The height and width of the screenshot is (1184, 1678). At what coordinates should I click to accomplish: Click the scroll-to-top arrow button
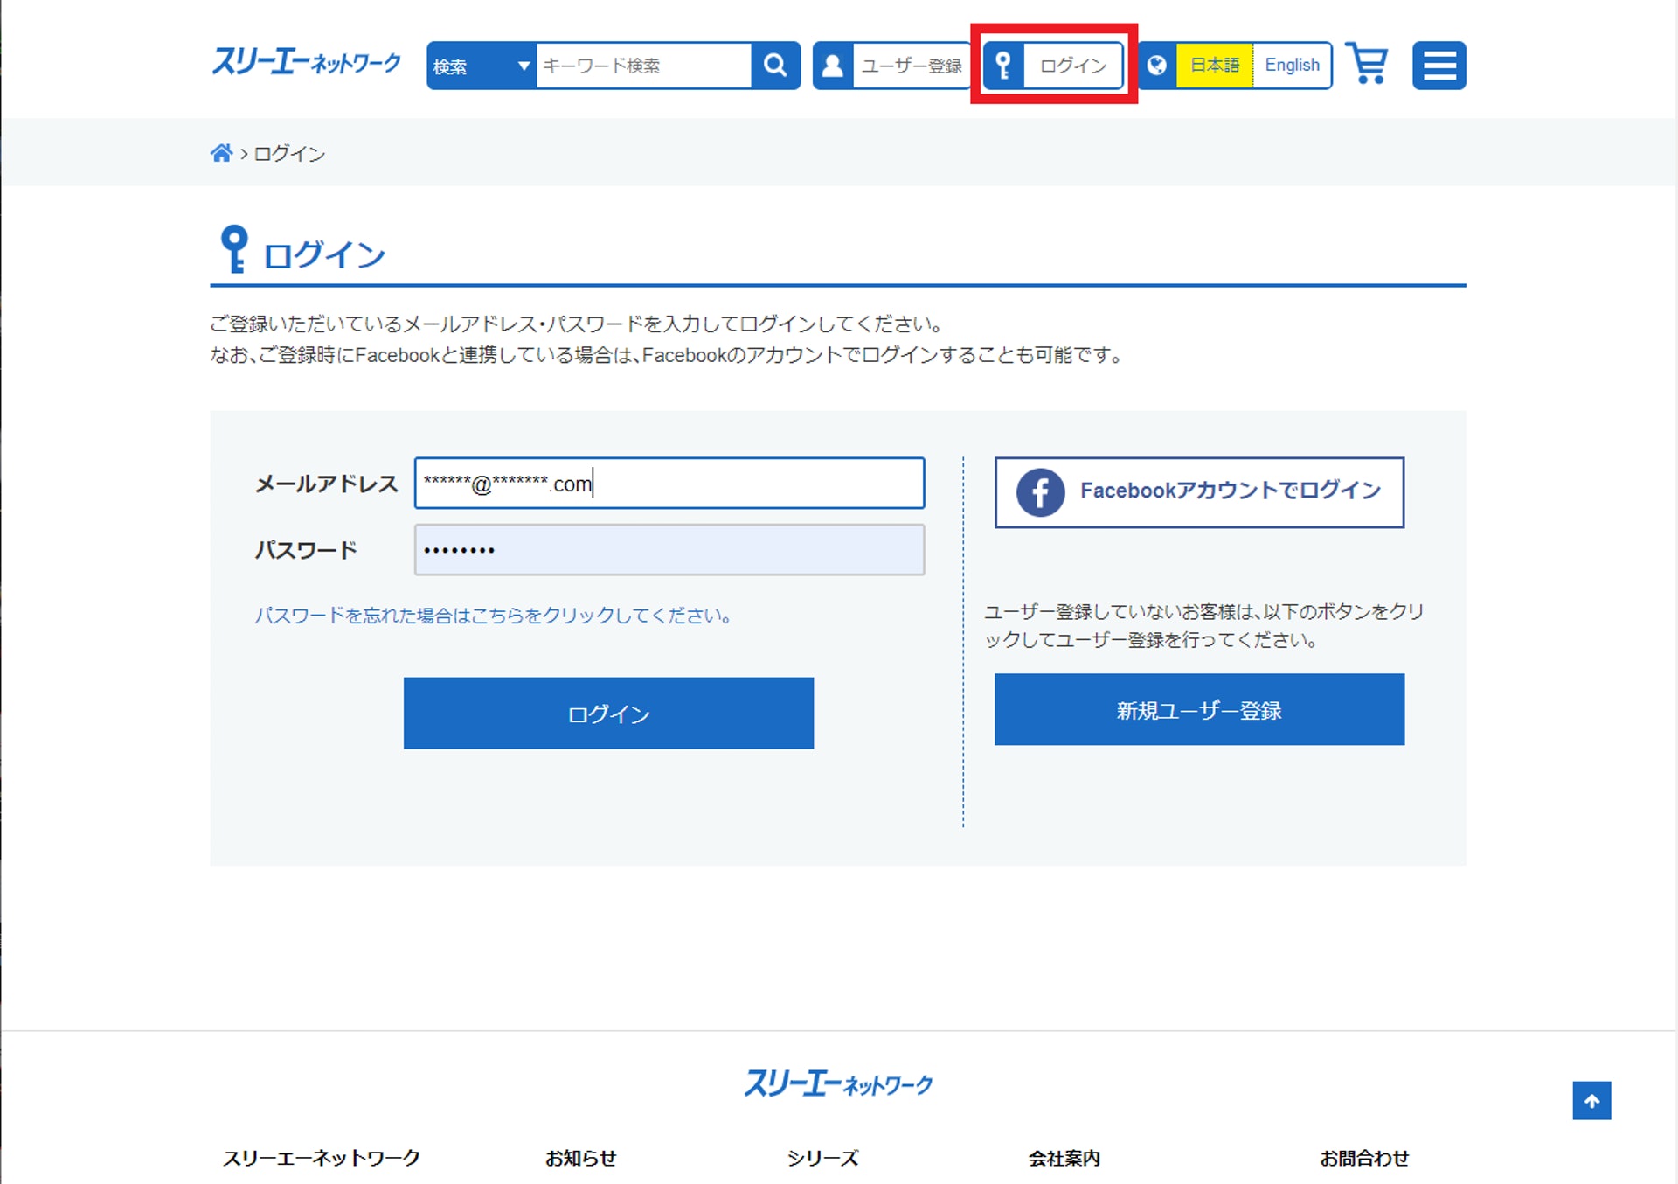pyautogui.click(x=1591, y=1100)
